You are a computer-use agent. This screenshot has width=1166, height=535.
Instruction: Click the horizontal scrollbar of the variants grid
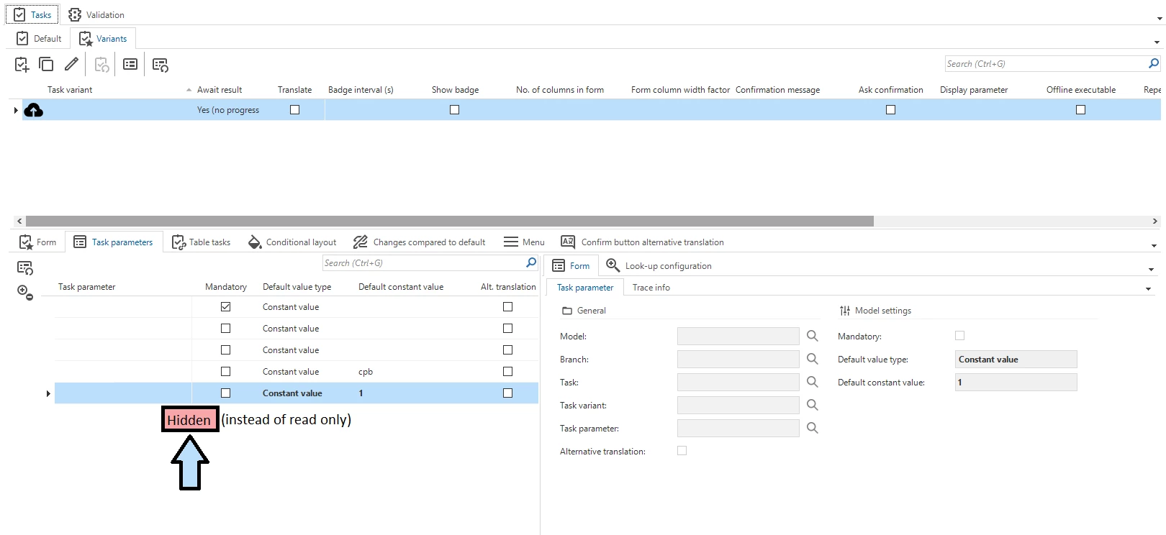pos(449,221)
